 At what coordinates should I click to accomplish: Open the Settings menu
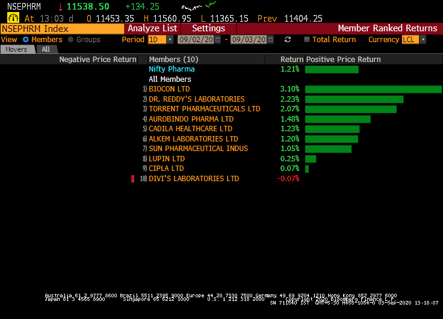[208, 28]
